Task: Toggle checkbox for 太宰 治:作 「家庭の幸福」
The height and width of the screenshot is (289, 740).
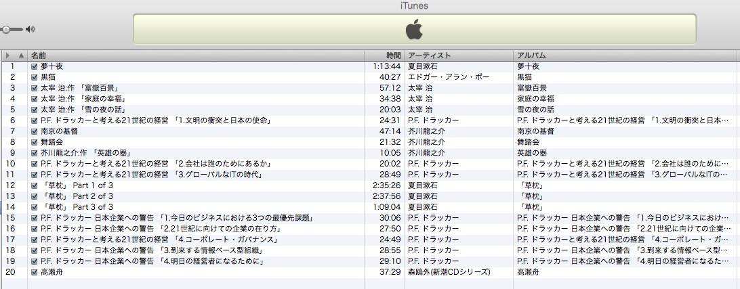Action: 34,99
